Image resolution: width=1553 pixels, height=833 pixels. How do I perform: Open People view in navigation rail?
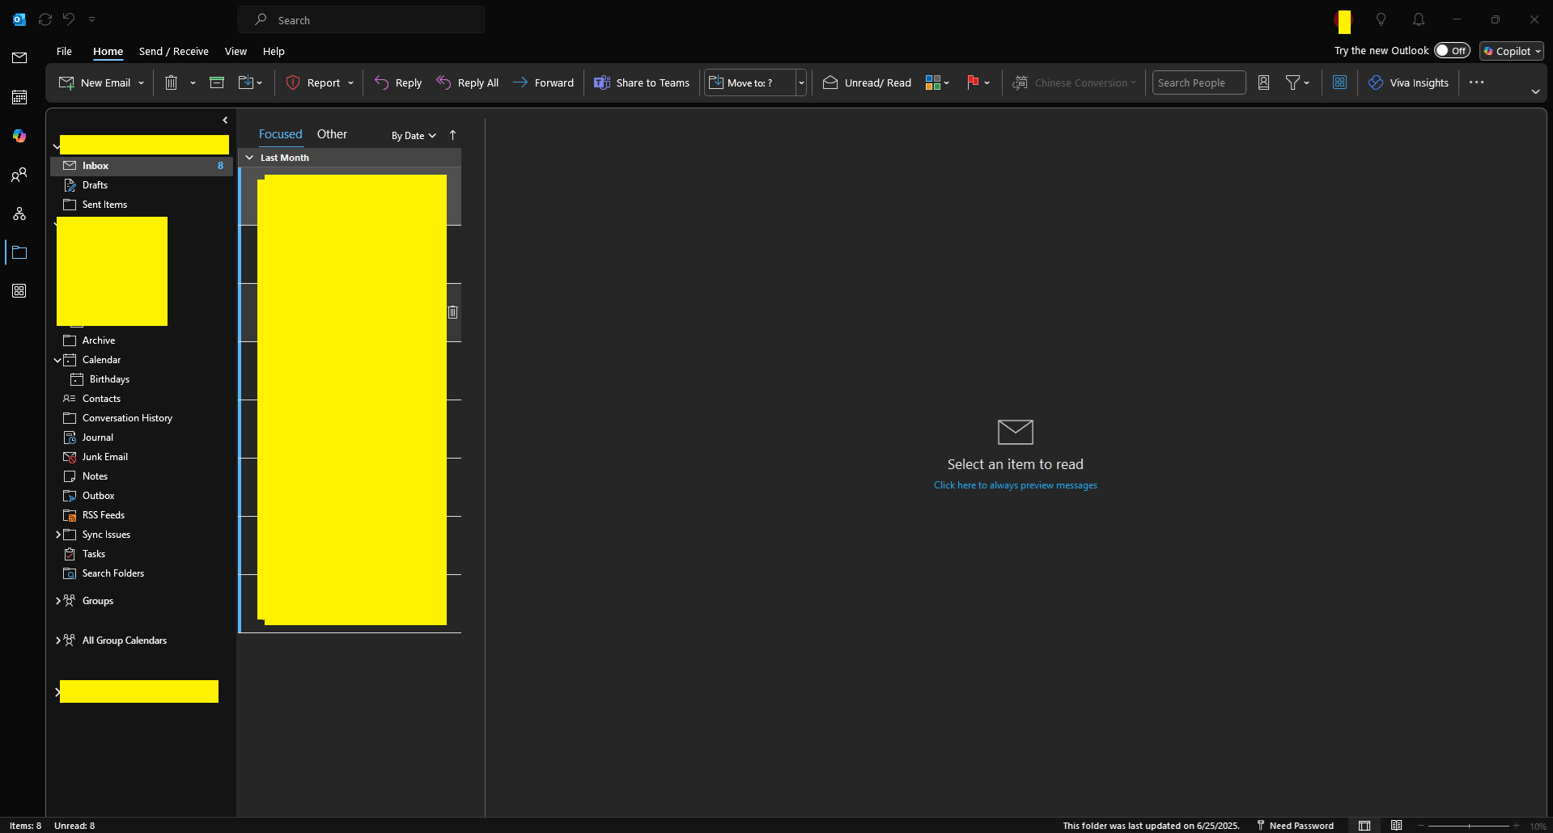pos(19,175)
